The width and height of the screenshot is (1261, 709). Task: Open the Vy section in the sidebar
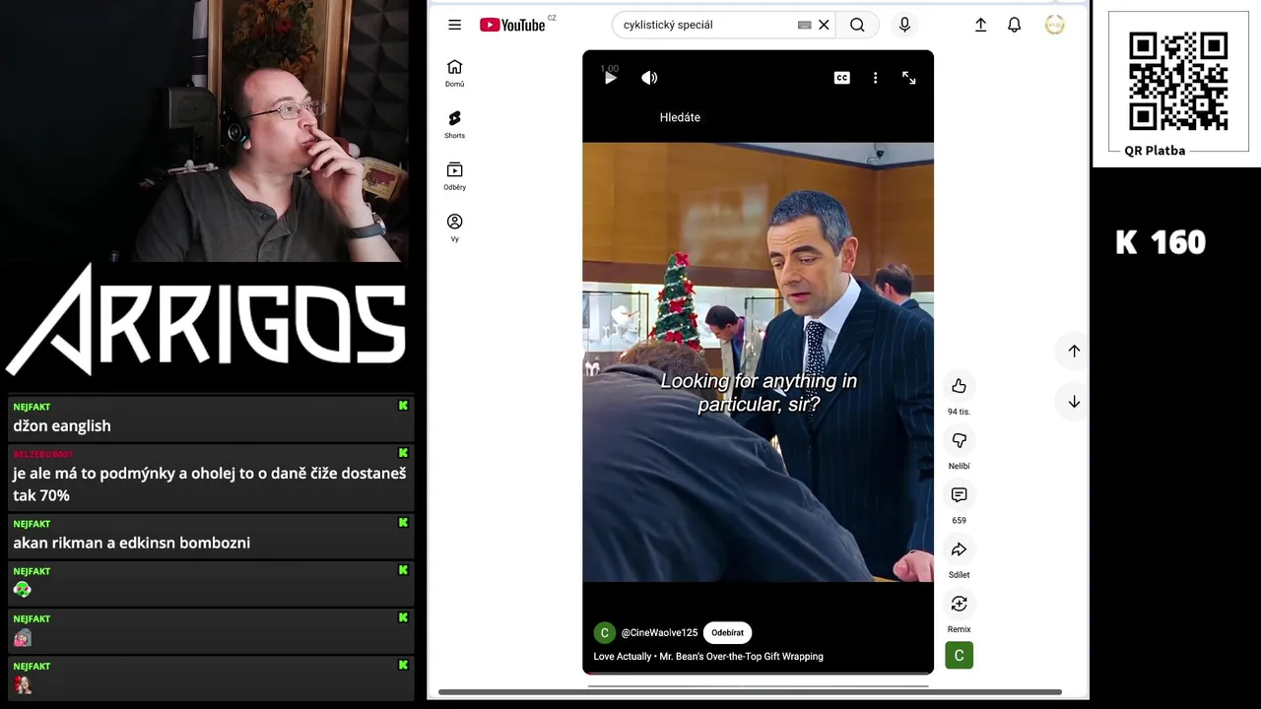454,227
